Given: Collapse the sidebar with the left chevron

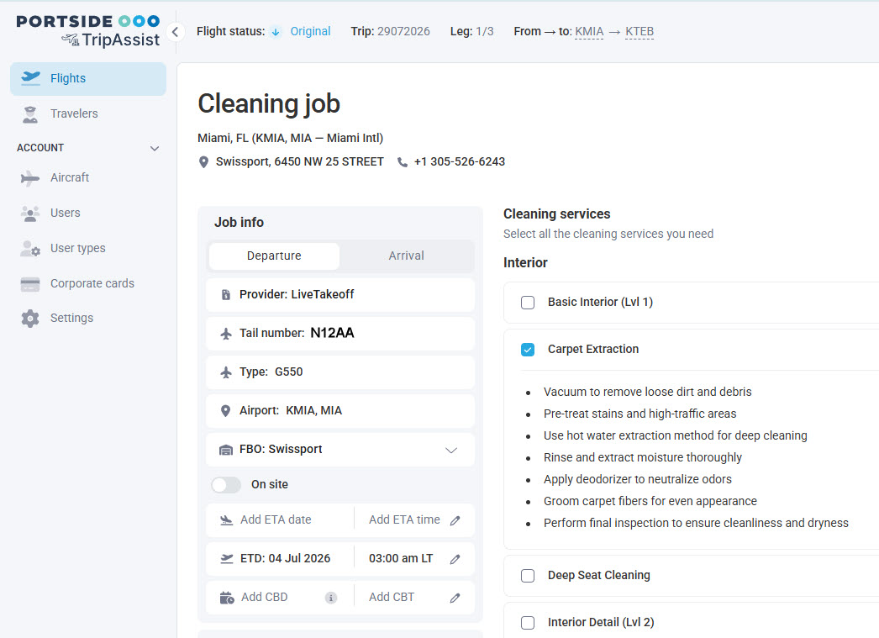Looking at the screenshot, I should [x=176, y=32].
